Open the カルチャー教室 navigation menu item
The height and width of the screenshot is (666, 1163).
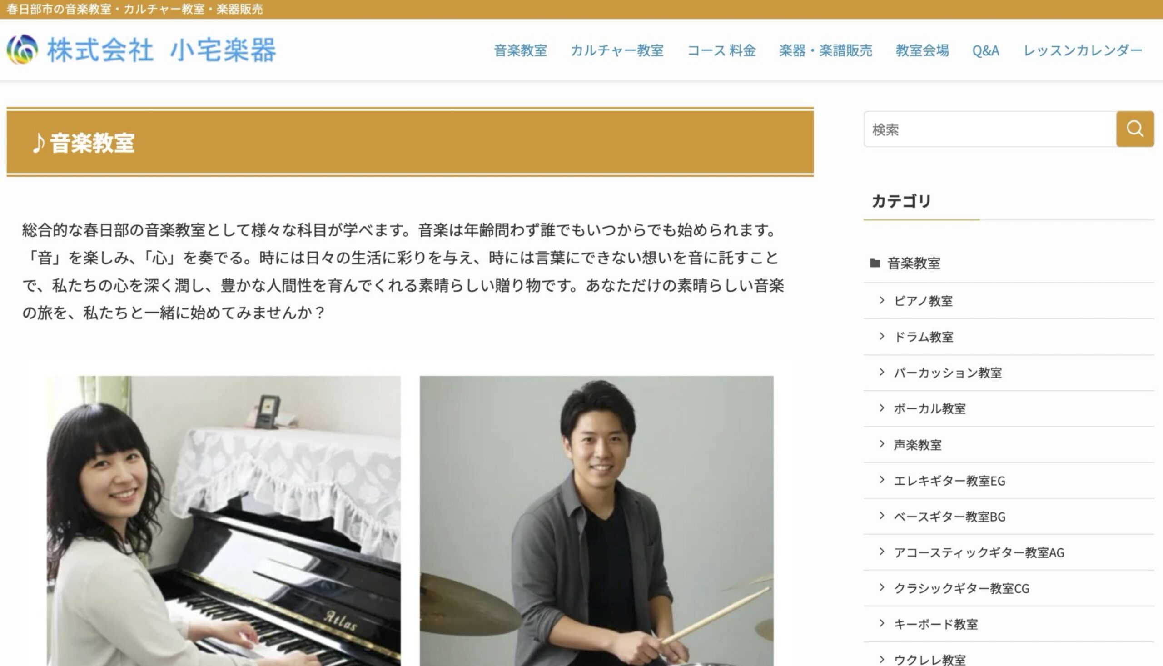(x=617, y=50)
